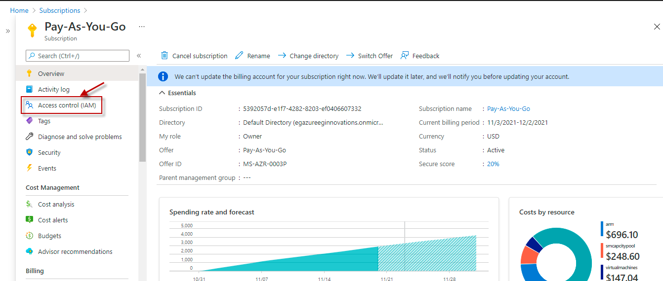Click the sidebar scrollbar thumb
This screenshot has width=663, height=281.
coord(142,117)
